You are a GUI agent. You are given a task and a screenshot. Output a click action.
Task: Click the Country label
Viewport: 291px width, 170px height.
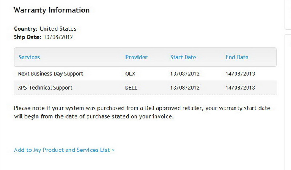coord(26,29)
